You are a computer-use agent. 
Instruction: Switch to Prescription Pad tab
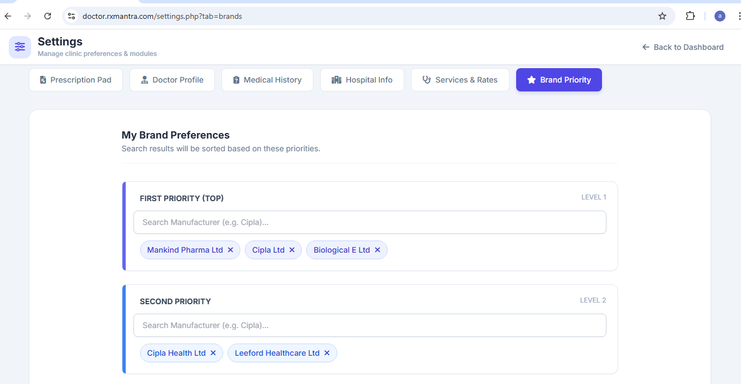pyautogui.click(x=76, y=80)
